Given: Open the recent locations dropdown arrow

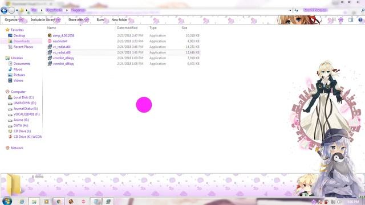Looking at the screenshot, I should point(17,10).
